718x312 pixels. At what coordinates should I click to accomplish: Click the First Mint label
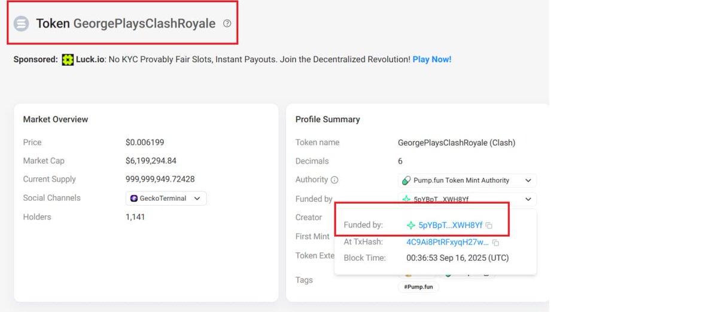(312, 237)
